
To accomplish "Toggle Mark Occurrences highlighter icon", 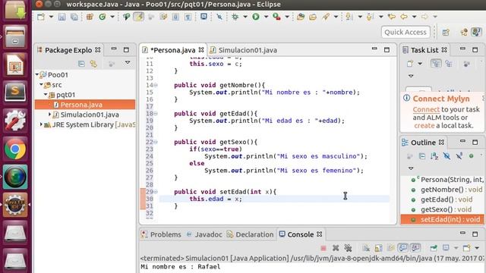I will tap(138, 17).
